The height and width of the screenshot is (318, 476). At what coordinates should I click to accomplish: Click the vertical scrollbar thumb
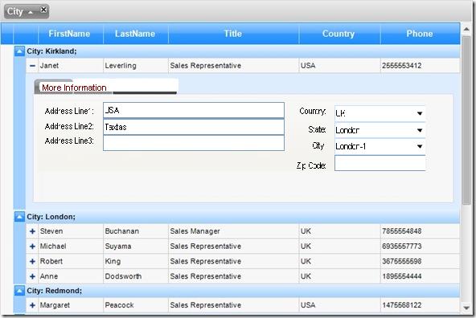[466, 120]
